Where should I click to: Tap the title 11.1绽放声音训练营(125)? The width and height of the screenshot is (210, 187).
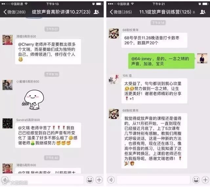pos(165,12)
